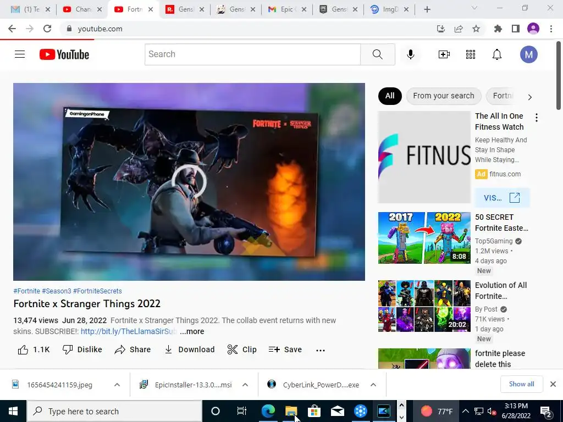Open #Season3 hashtag link
The image size is (563, 422).
click(57, 291)
